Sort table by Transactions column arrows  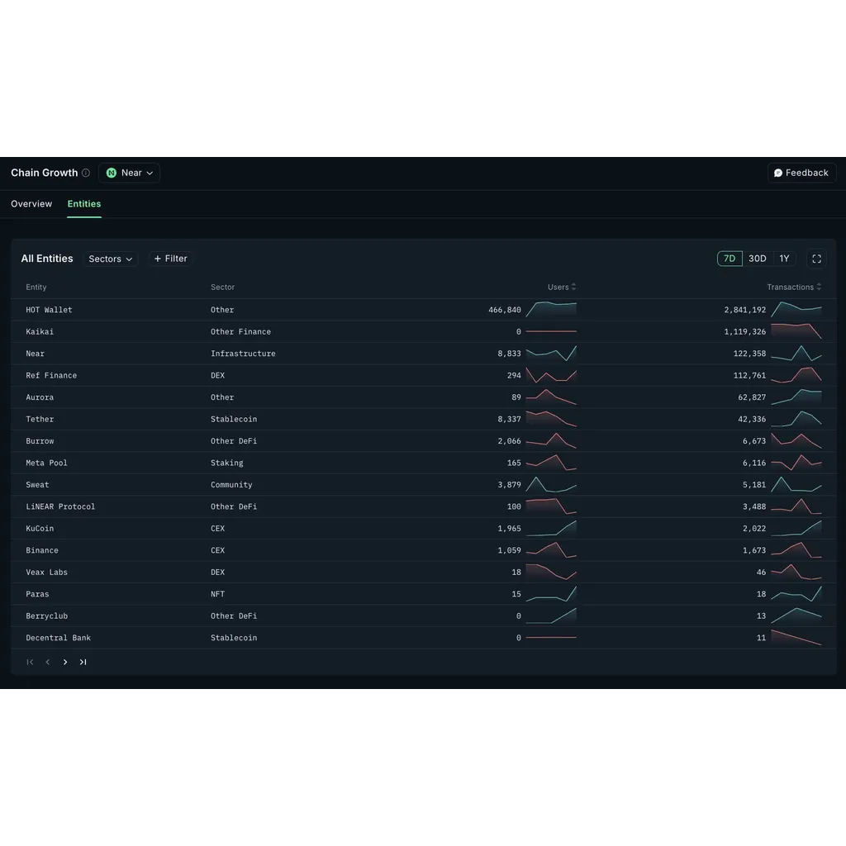coord(819,287)
